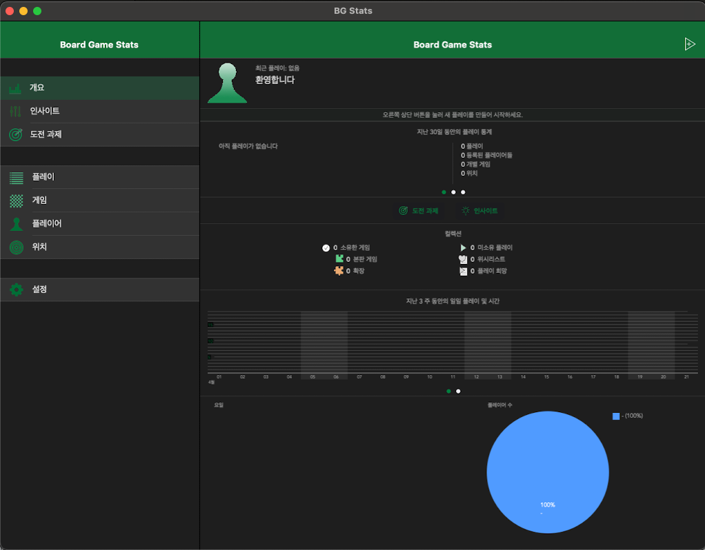The height and width of the screenshot is (550, 705).
Task: Click the 플레이 list icon in sidebar
Action: [x=16, y=178]
